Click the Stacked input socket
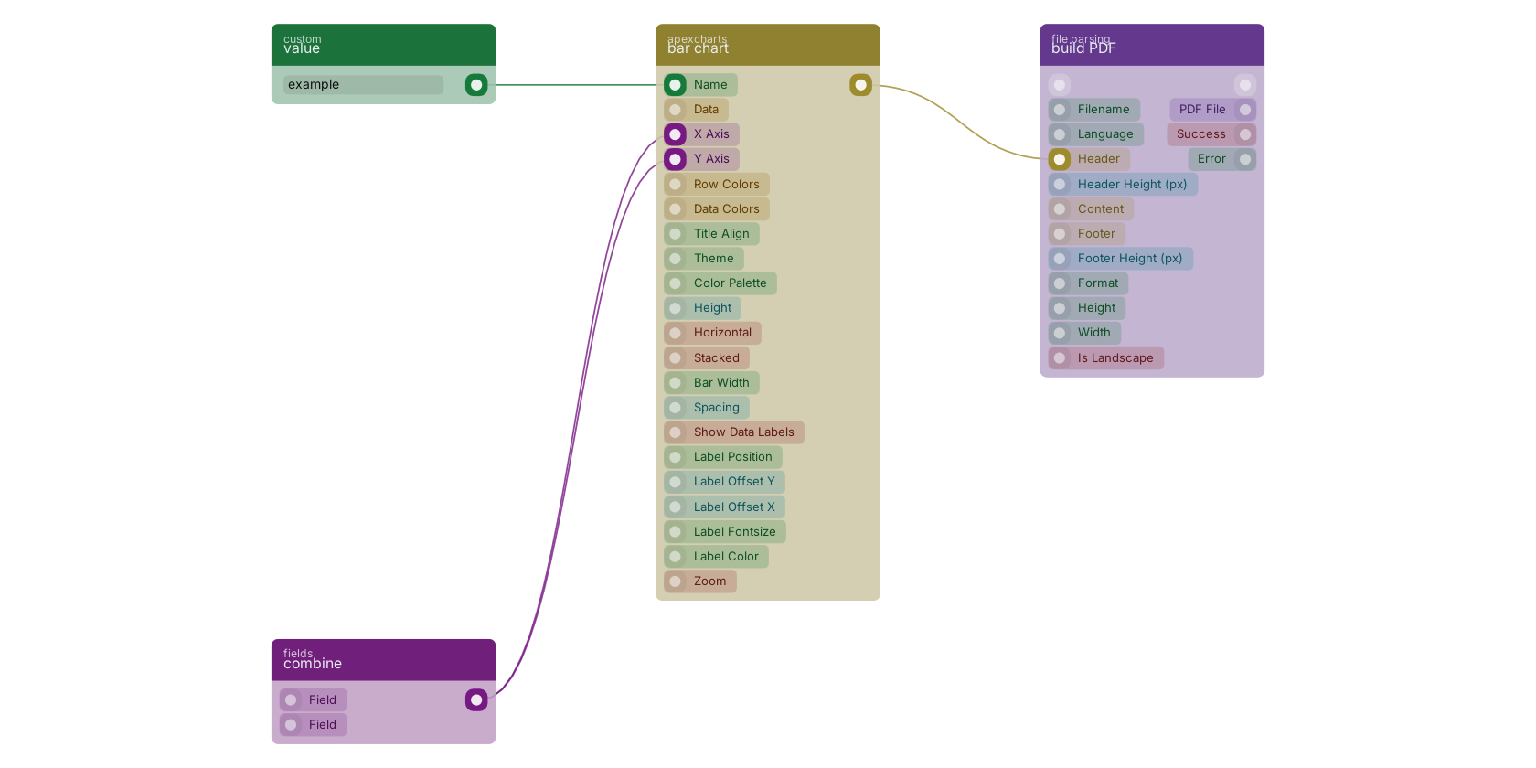Viewport: 1536px width, 768px height. [676, 358]
